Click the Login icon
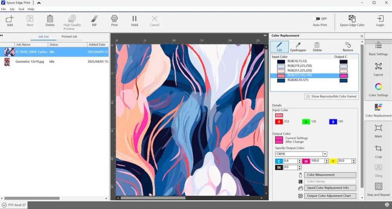Viewport: 392px width, 209px height. click(380, 19)
